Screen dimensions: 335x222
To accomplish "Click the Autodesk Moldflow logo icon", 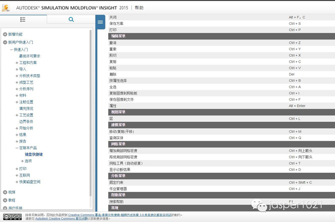I will 6,8.
